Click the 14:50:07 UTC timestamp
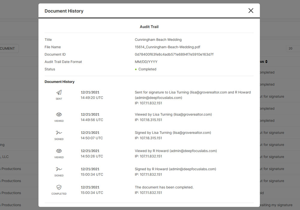300x210 pixels. pos(91,138)
